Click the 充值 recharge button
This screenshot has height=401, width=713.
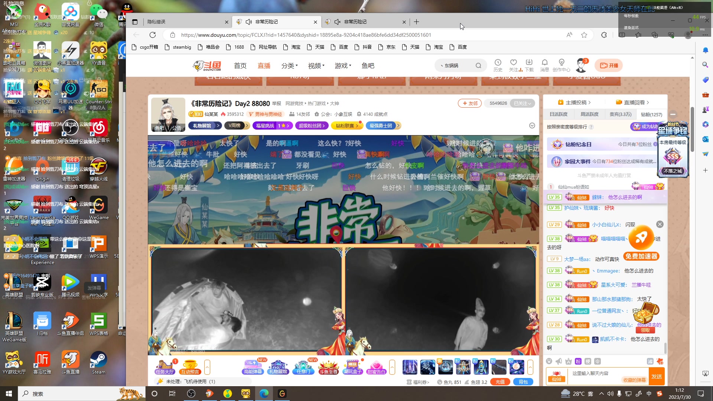500,382
